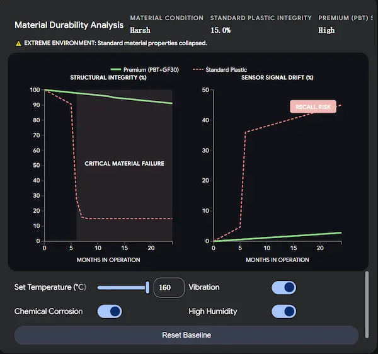This screenshot has height=354, width=378.
Task: Click the High premium rating value
Action: (326, 30)
